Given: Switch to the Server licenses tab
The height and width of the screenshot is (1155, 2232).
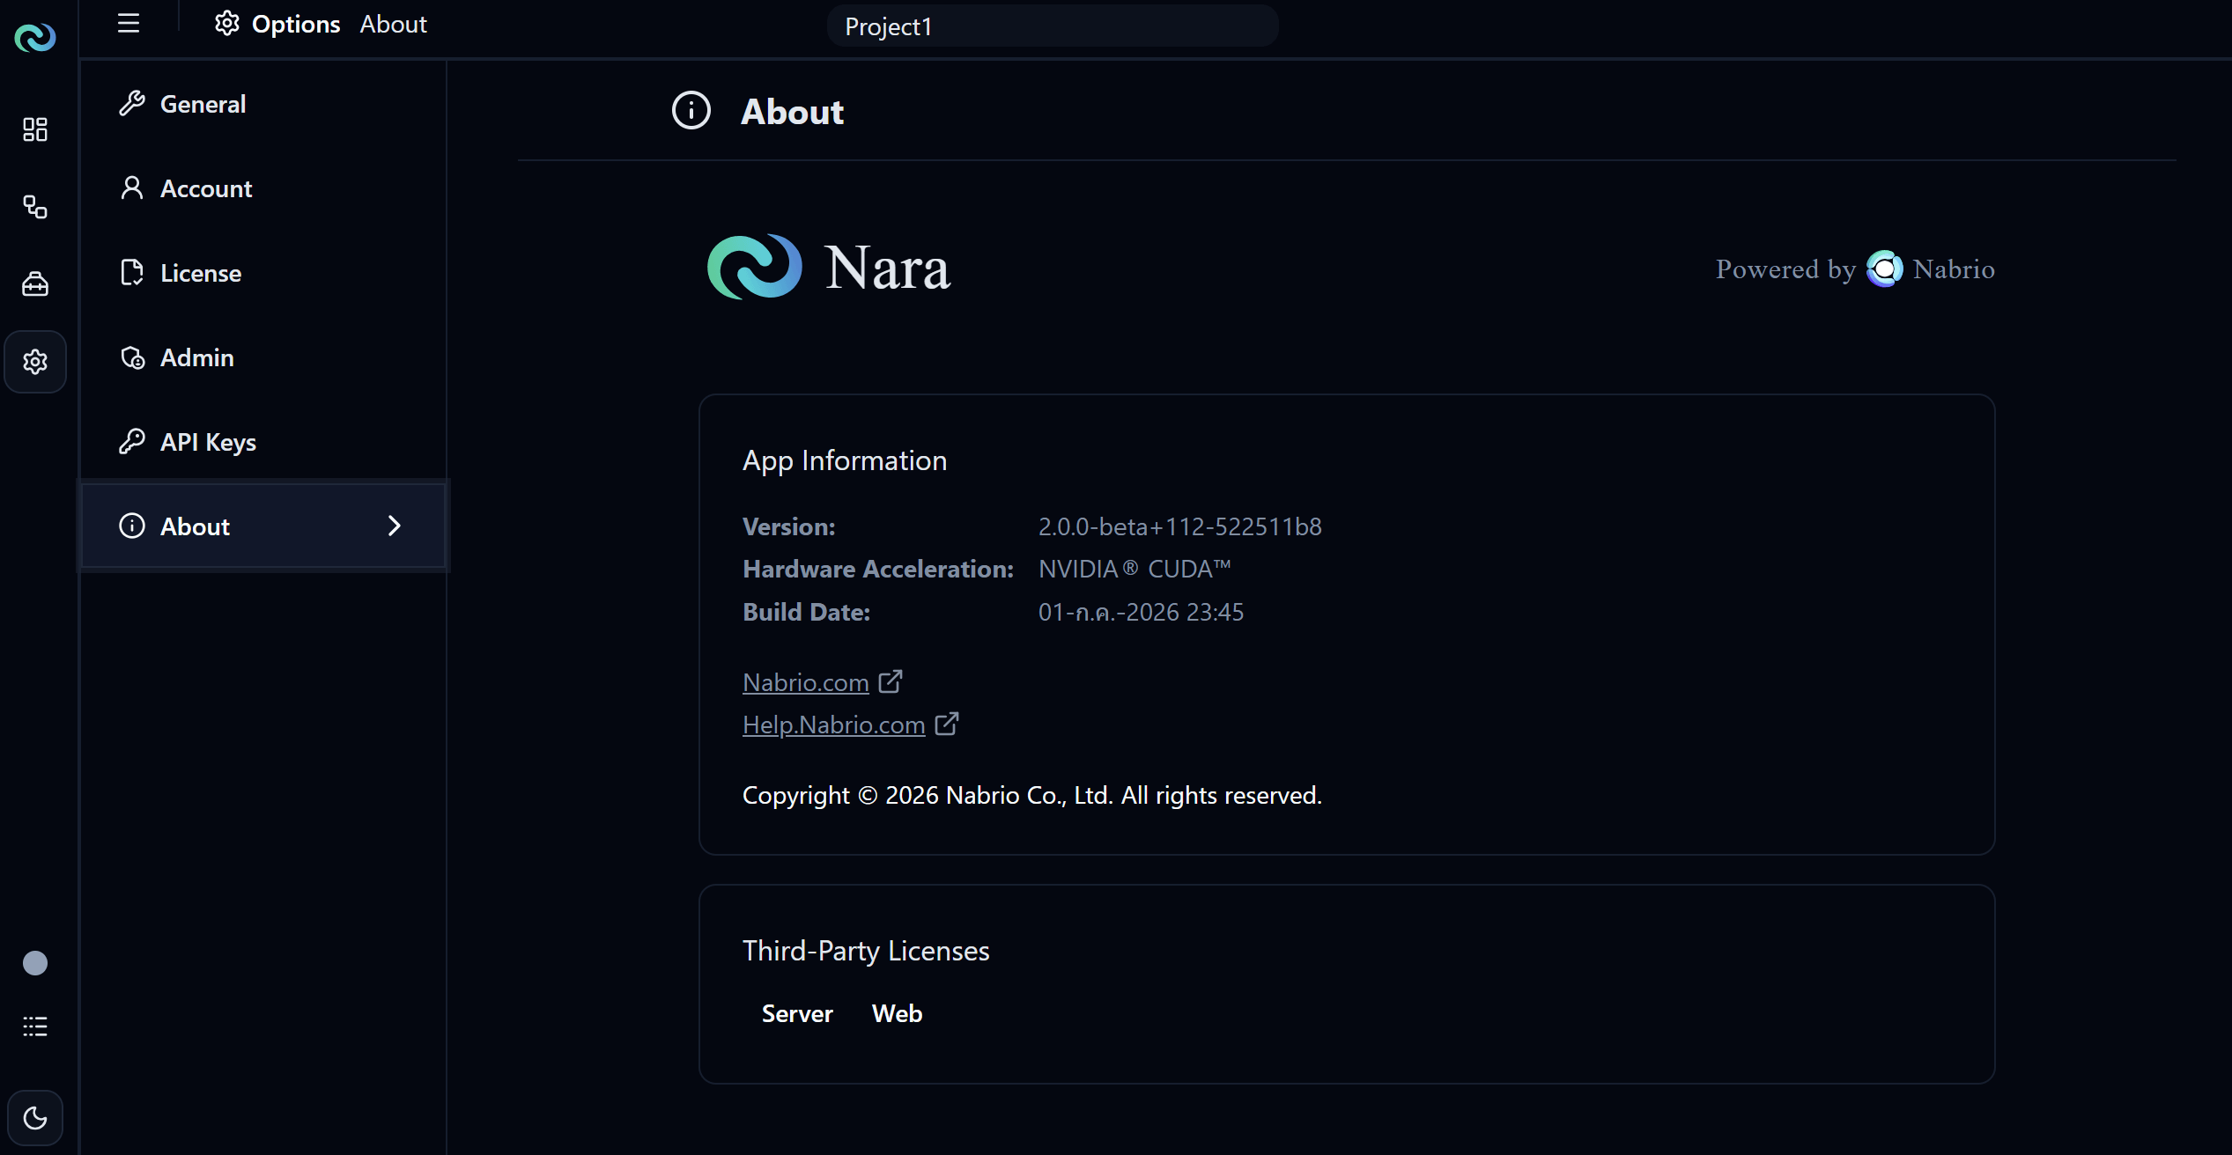Looking at the screenshot, I should click(x=797, y=1014).
